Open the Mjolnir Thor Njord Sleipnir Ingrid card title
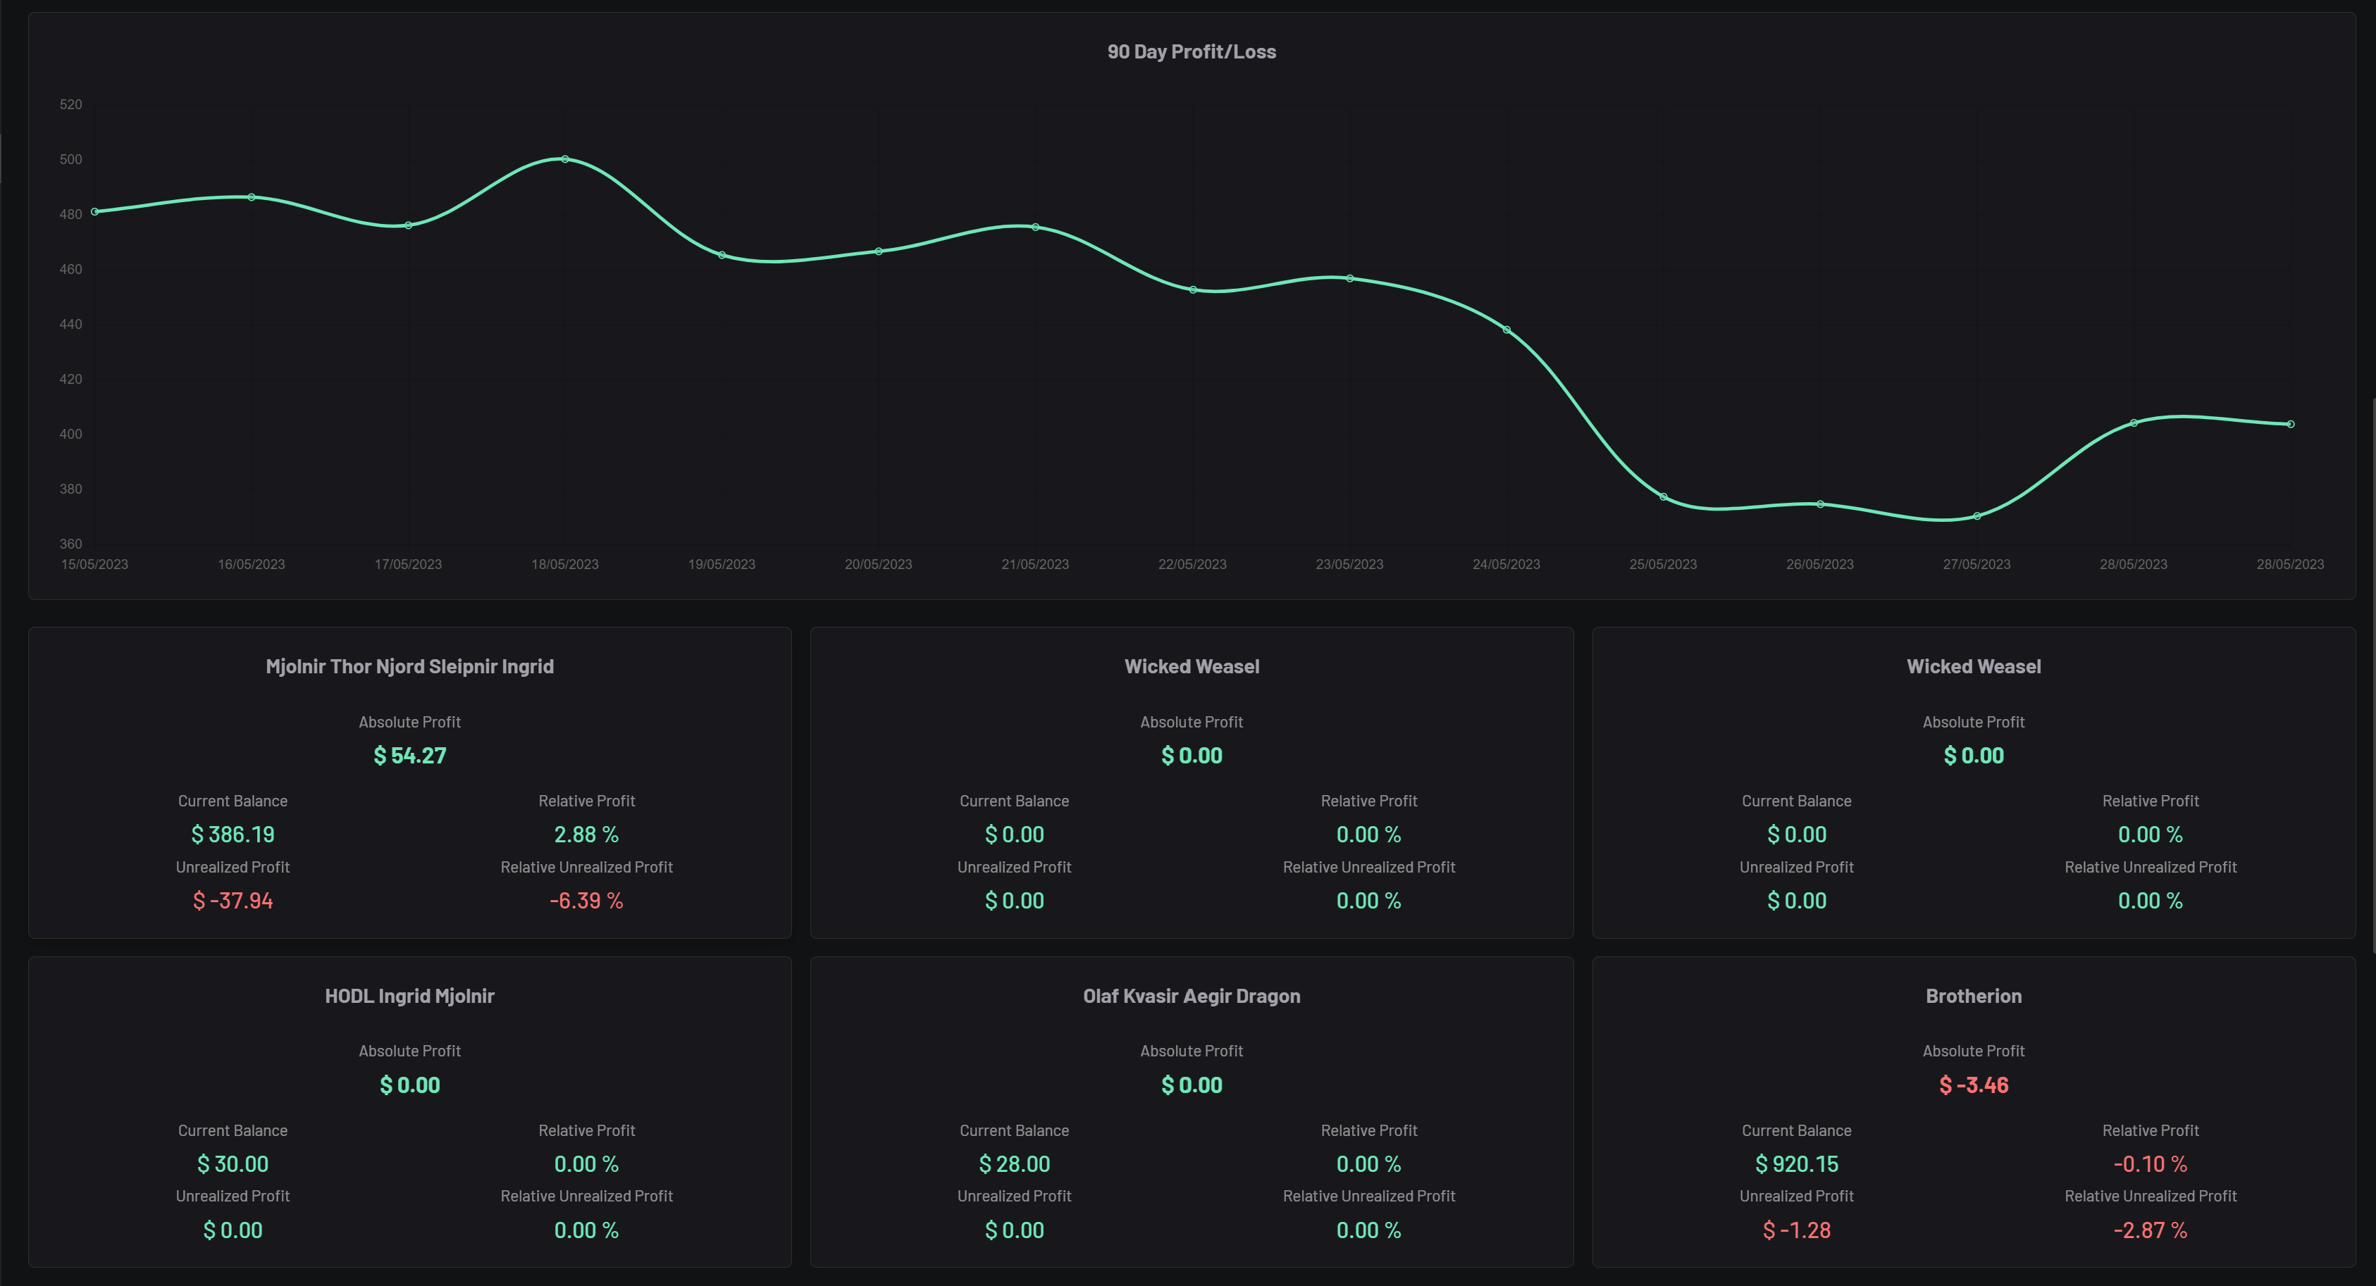This screenshot has width=2376, height=1286. tap(409, 666)
